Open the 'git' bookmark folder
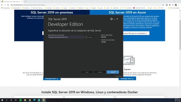 87,8
